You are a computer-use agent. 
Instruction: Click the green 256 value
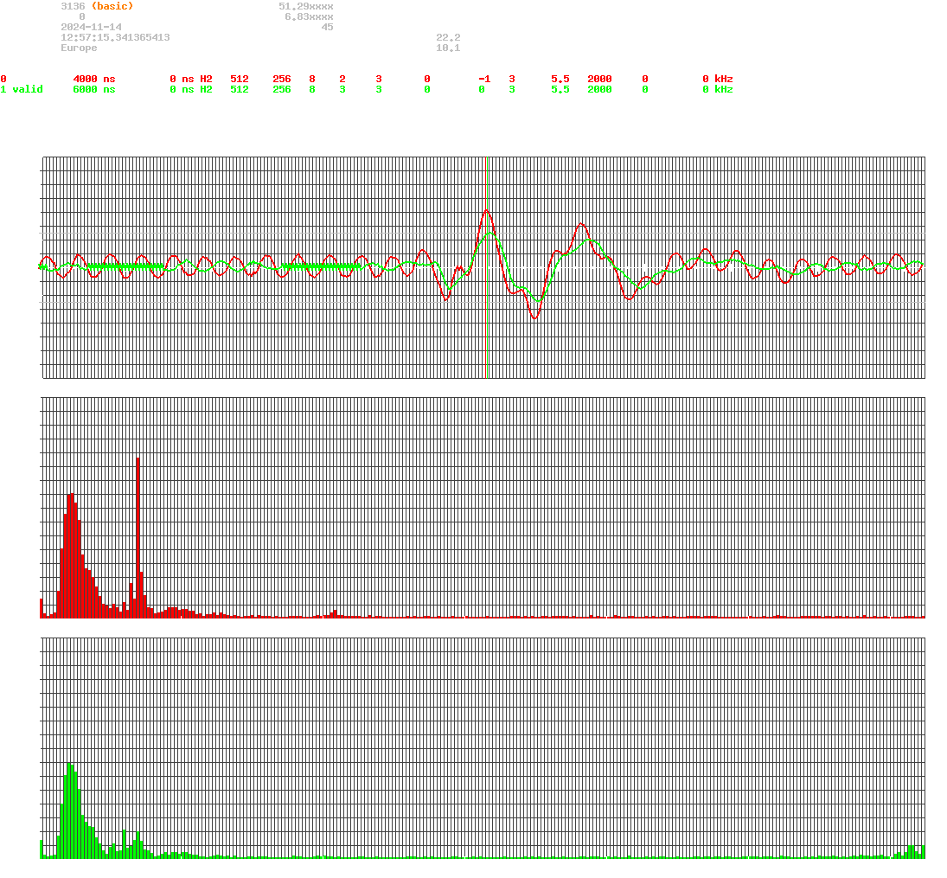(281, 89)
